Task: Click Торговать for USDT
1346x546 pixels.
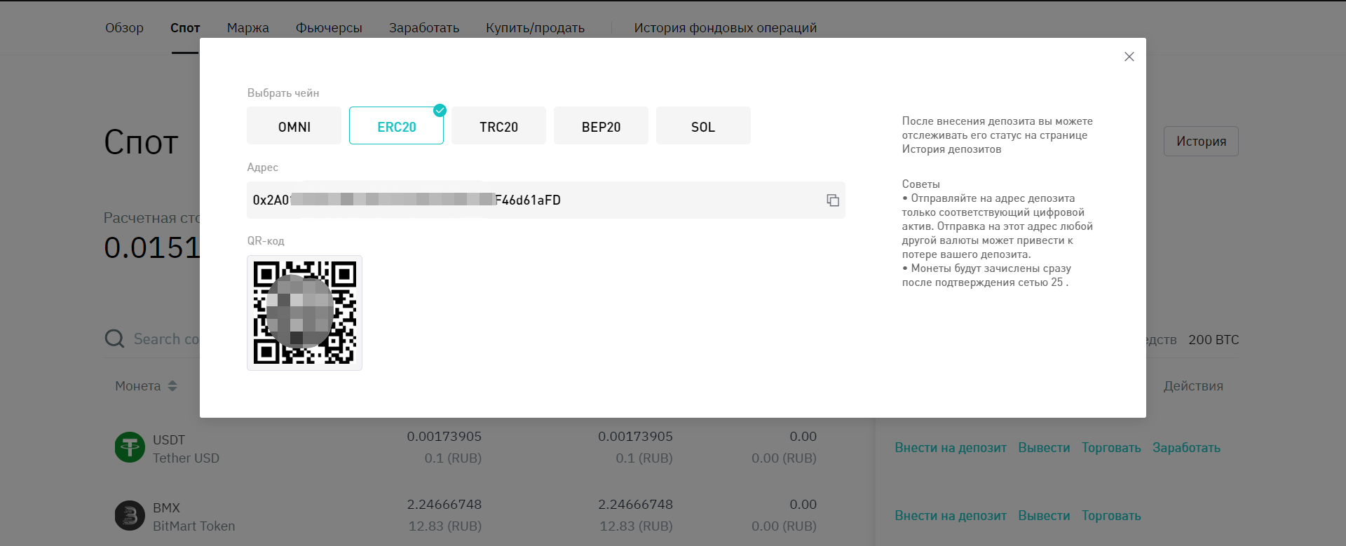Action: click(1111, 448)
